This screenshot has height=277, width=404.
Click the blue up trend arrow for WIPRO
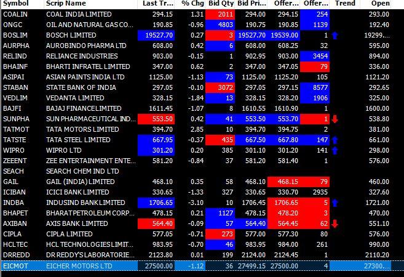coord(335,151)
